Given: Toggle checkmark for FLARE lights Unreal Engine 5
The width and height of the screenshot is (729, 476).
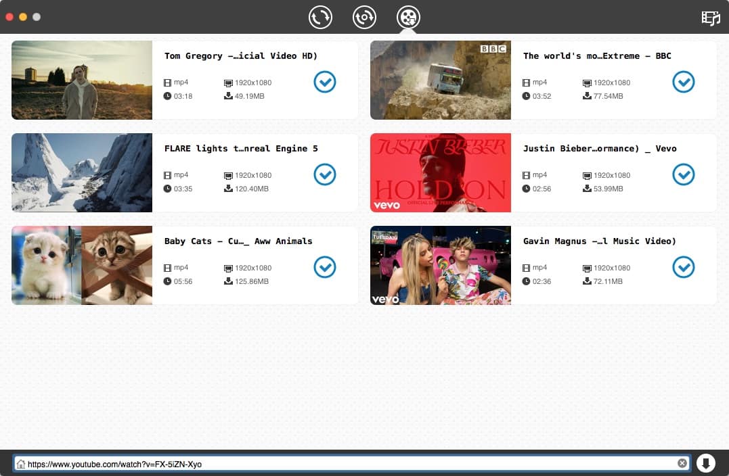Looking at the screenshot, I should tap(324, 174).
